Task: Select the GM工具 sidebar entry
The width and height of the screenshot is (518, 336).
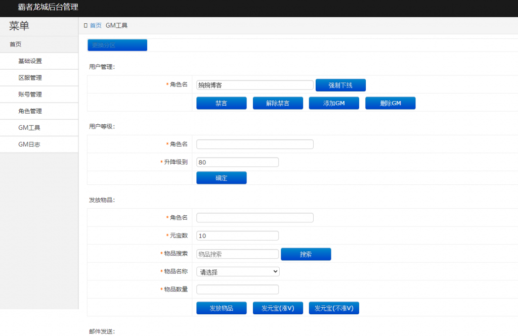Action: click(25, 127)
